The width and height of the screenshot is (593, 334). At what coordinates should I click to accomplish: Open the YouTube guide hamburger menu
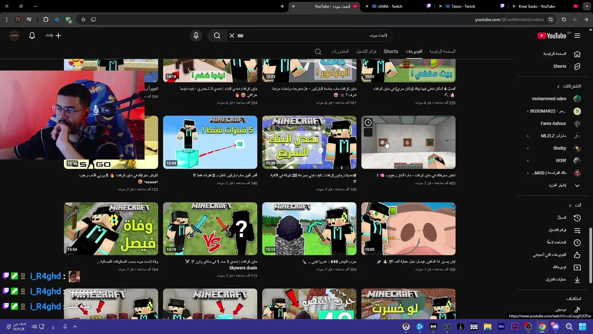tap(577, 36)
